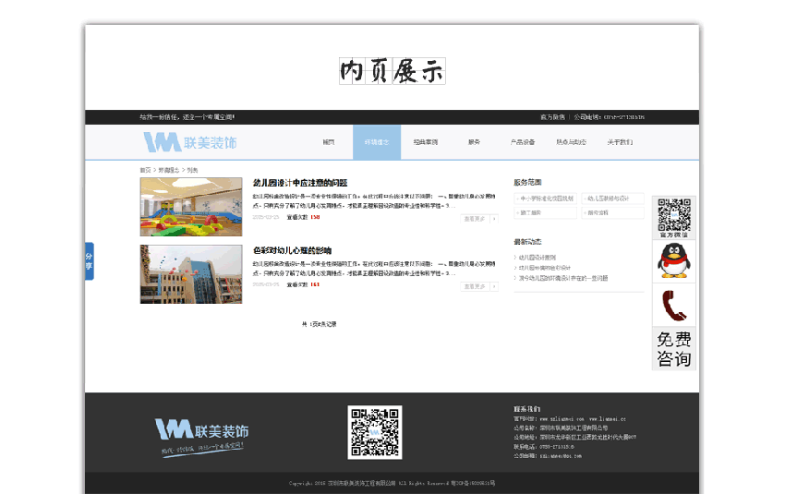This screenshot has width=785, height=494.
Task: Click 查看更多 for the first article
Action: (x=478, y=219)
